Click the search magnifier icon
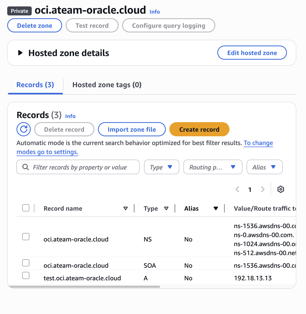Viewport: 306px width, 314px height. [26, 167]
